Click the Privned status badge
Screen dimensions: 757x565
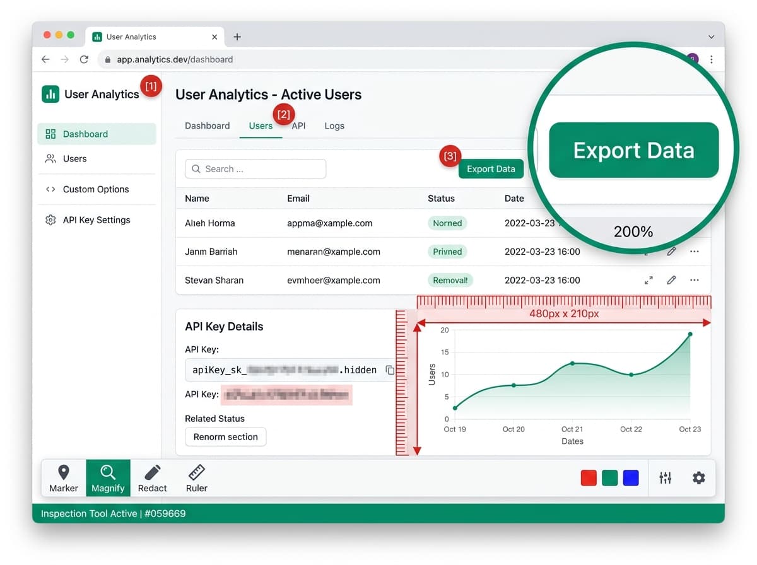(447, 252)
